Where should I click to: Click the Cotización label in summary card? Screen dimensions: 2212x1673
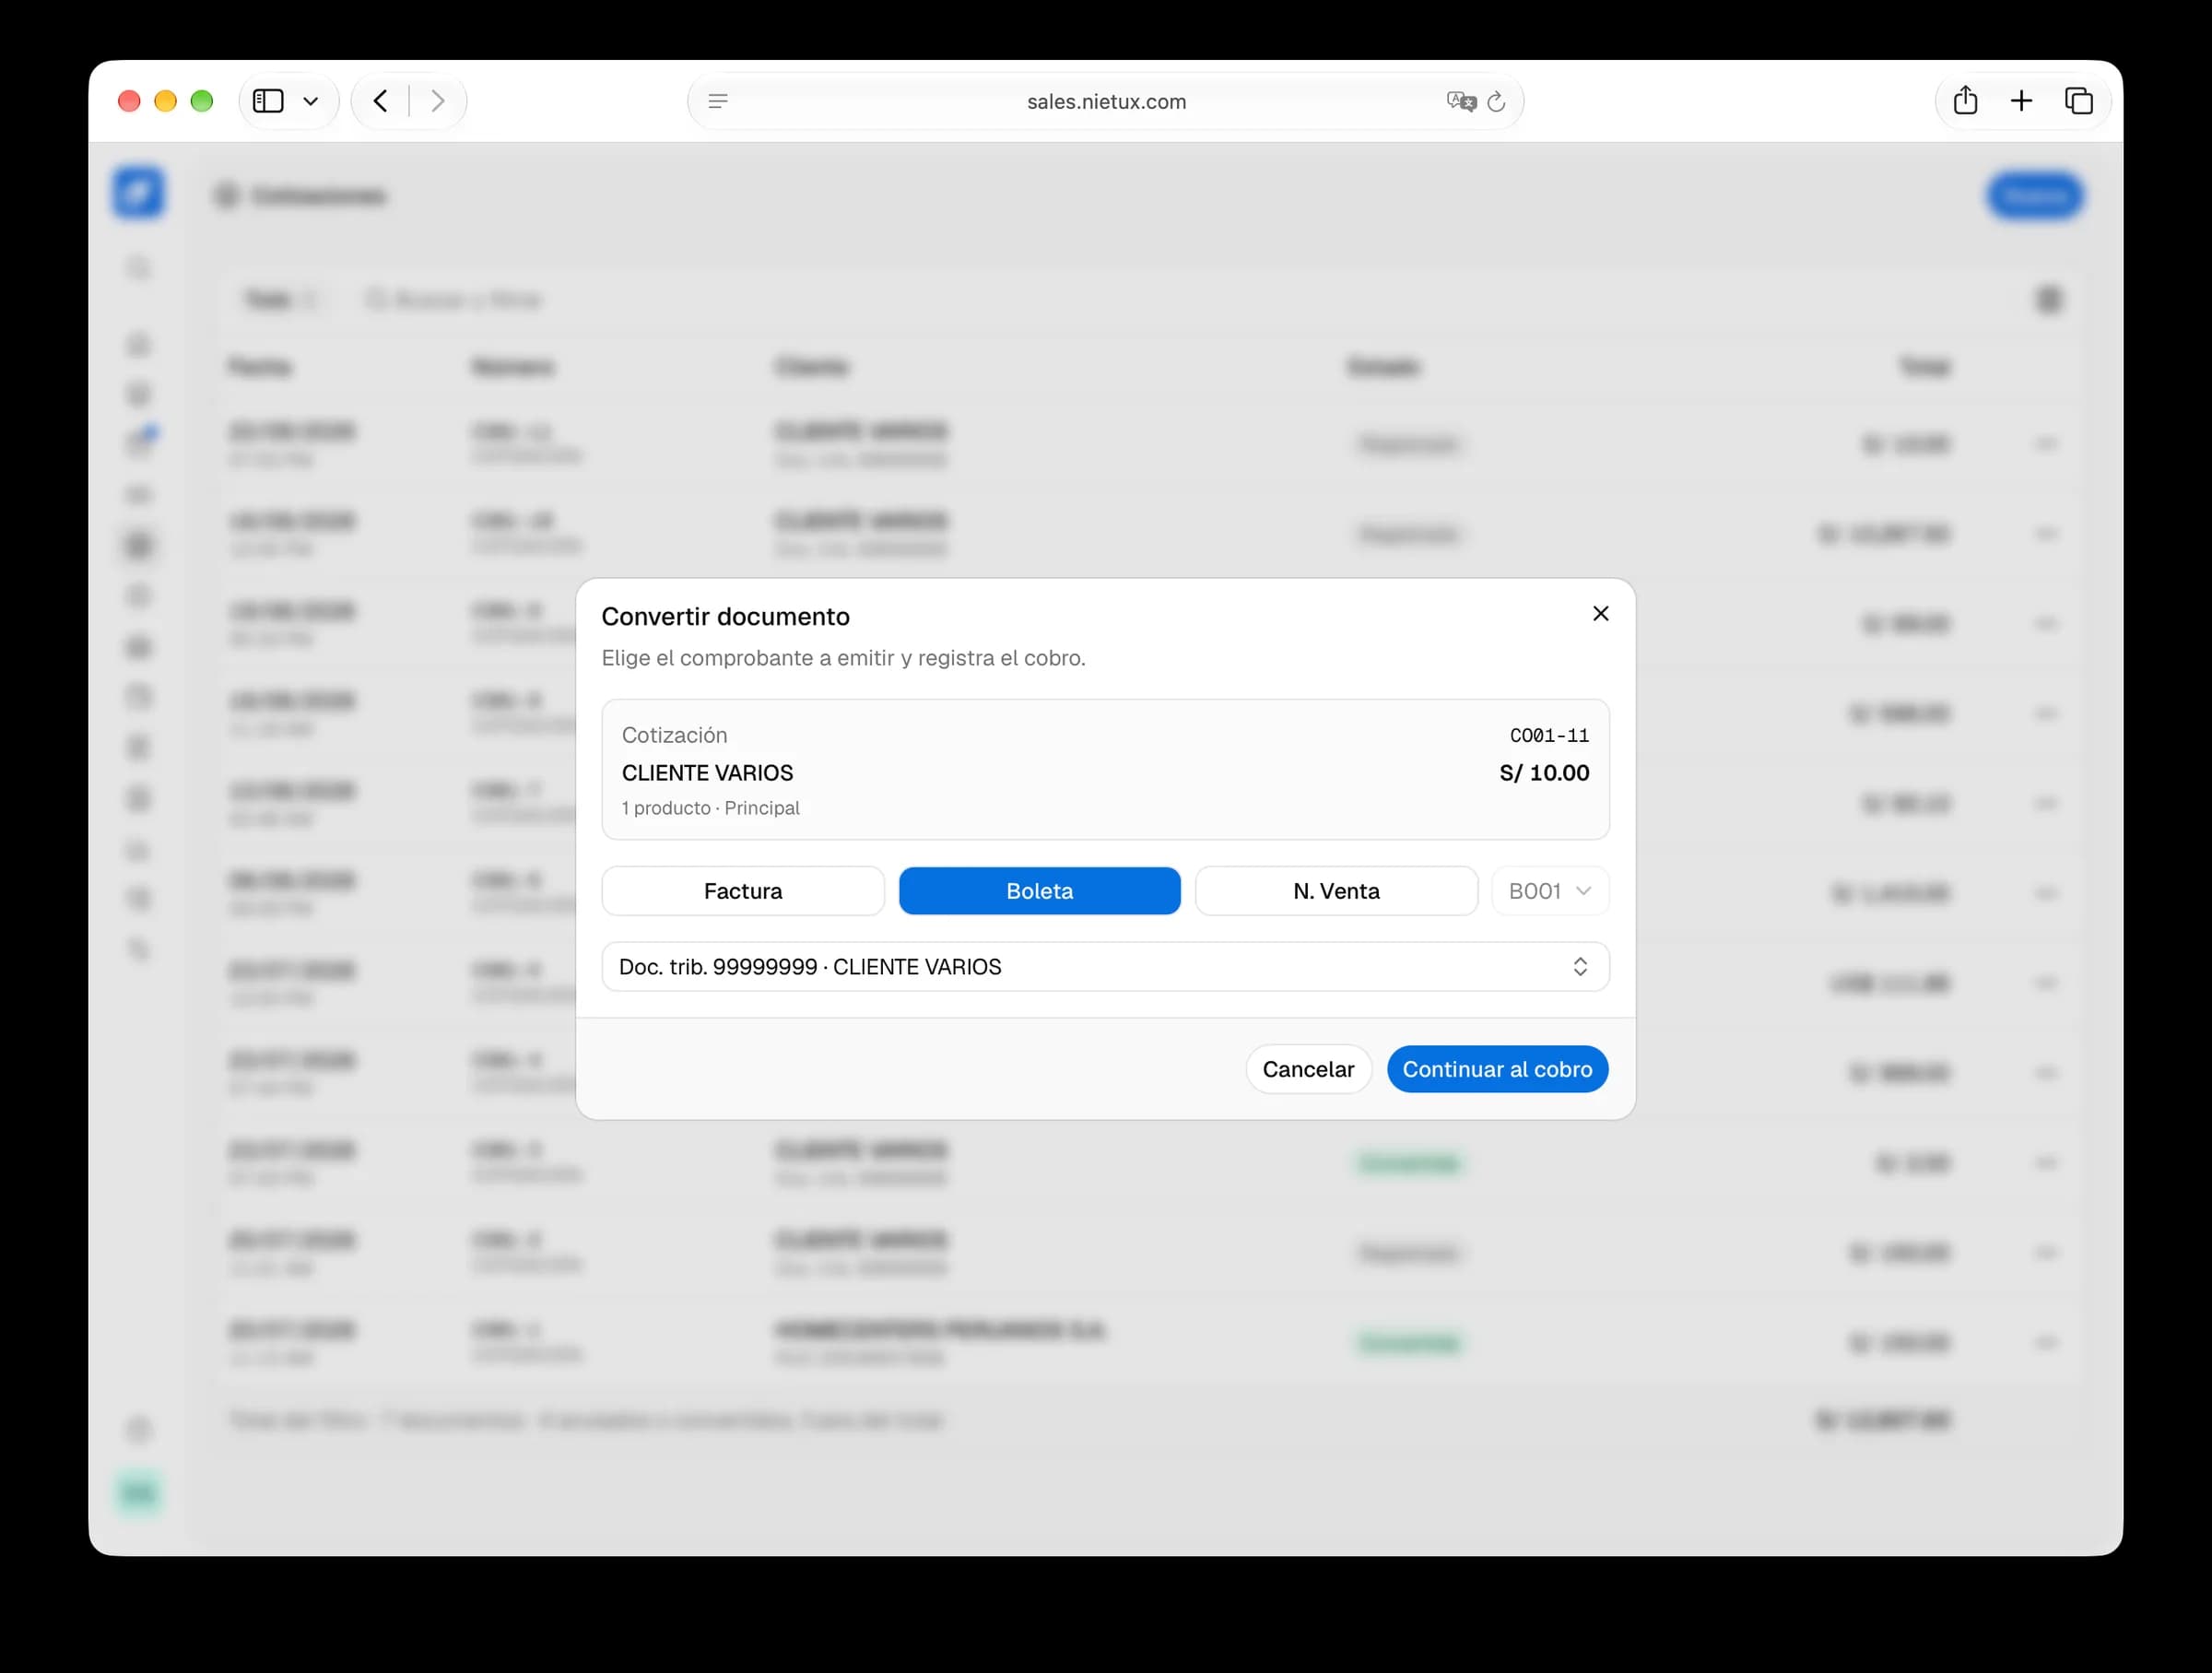(674, 736)
